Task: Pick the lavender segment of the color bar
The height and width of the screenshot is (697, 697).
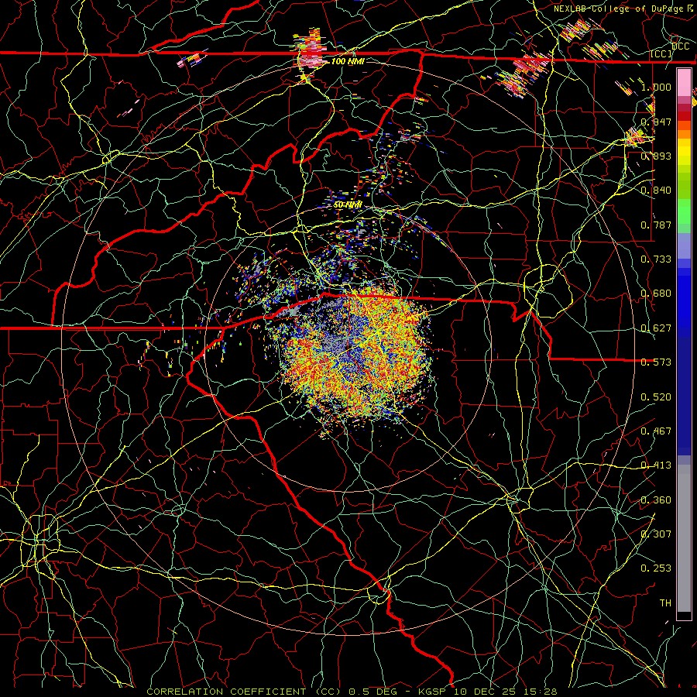Action: 684,245
